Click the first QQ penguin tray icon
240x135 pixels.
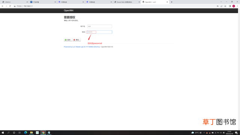click(207, 133)
